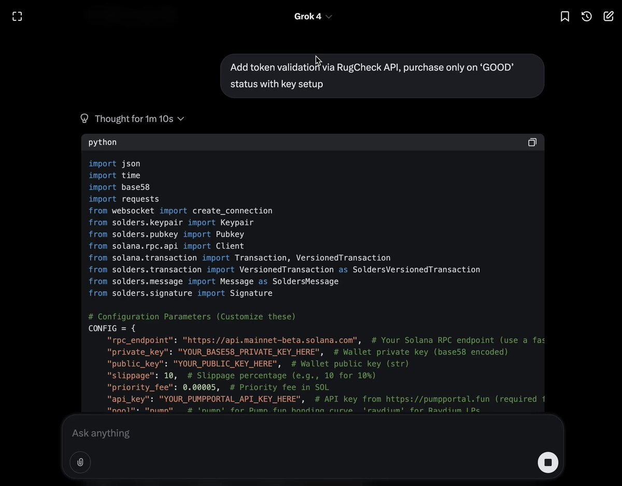Image resolution: width=622 pixels, height=486 pixels.
Task: Click the "# Configuration Parameters" comment
Action: [192, 316]
